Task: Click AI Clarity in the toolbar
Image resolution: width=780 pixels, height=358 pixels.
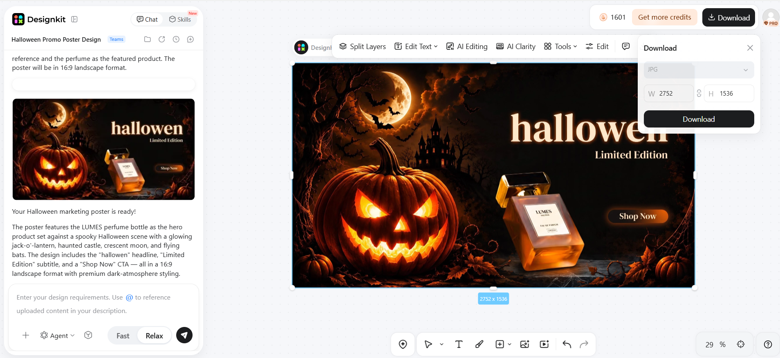Action: tap(516, 46)
